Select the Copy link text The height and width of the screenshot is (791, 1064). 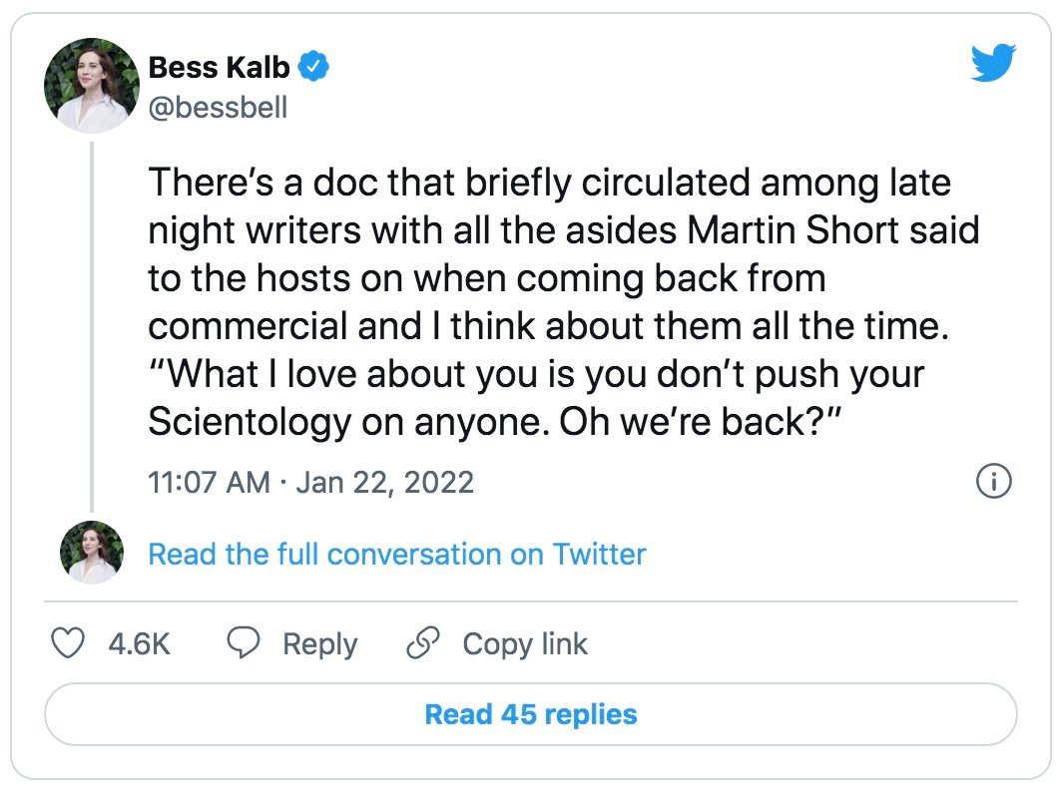pyautogui.click(x=525, y=644)
